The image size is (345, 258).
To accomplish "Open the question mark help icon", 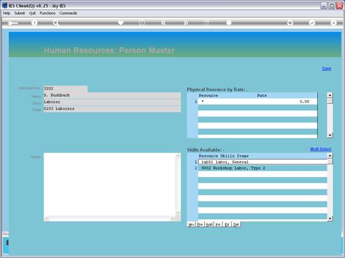I will coord(35,22).
